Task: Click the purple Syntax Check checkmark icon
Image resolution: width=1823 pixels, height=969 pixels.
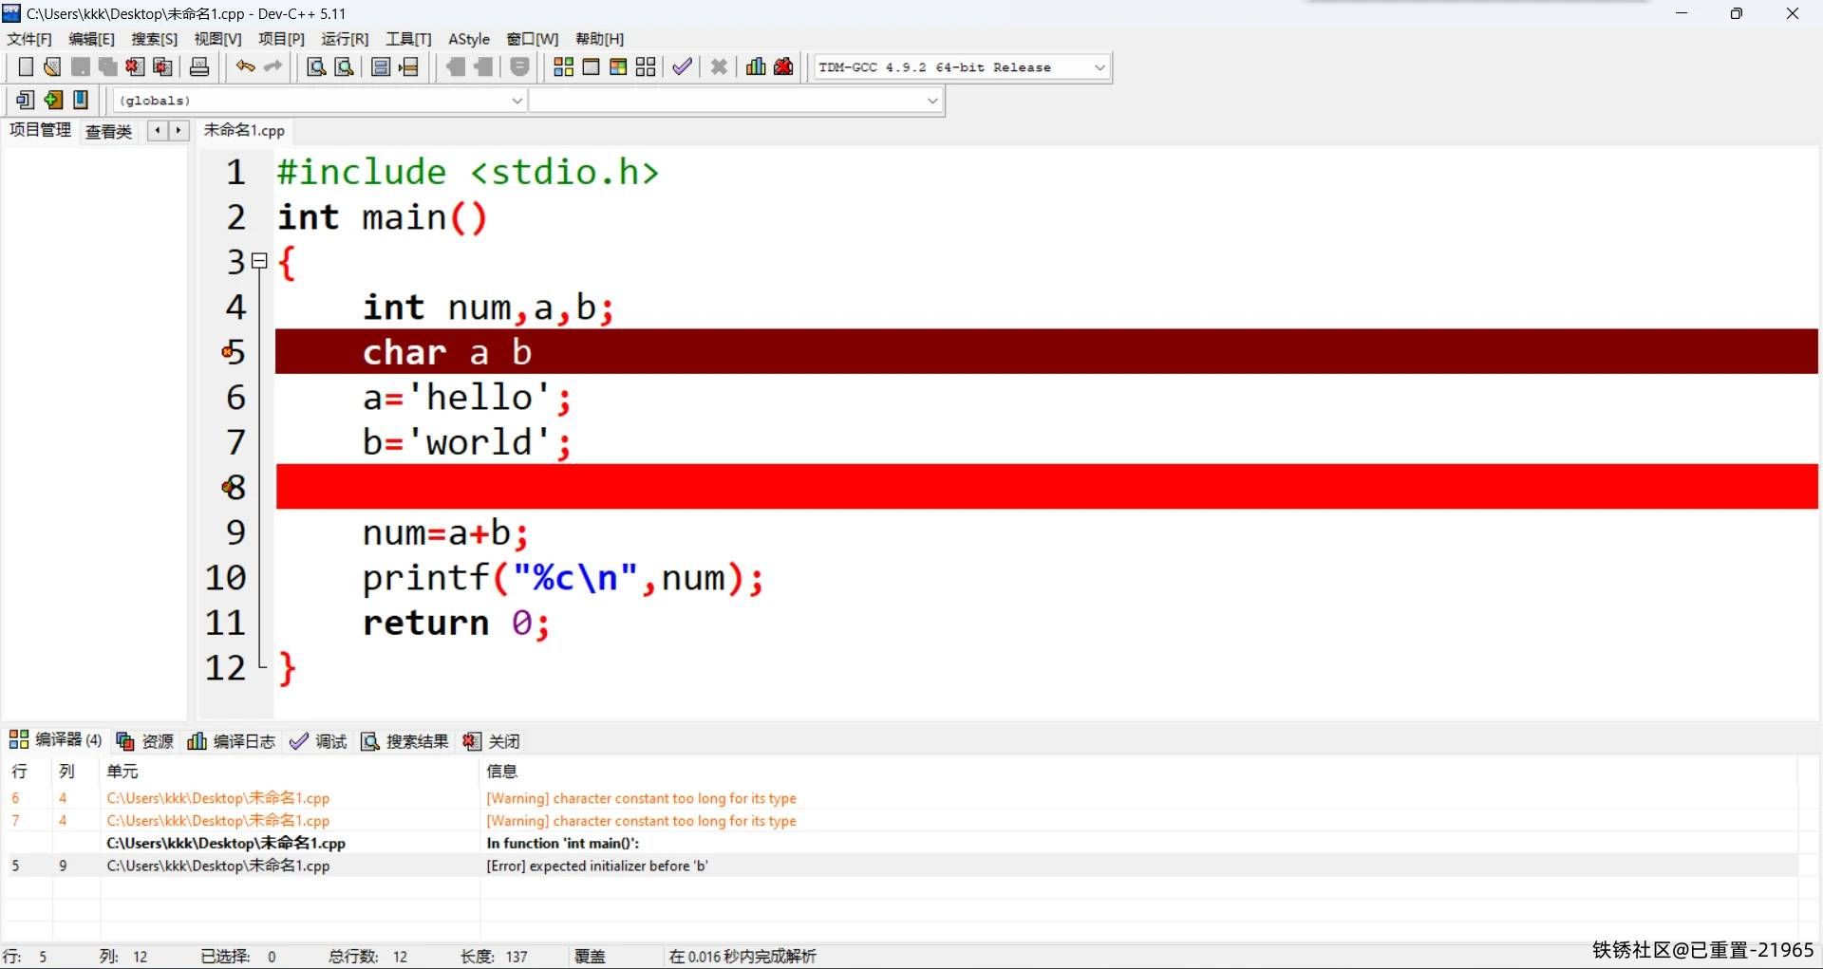Action: 682,66
